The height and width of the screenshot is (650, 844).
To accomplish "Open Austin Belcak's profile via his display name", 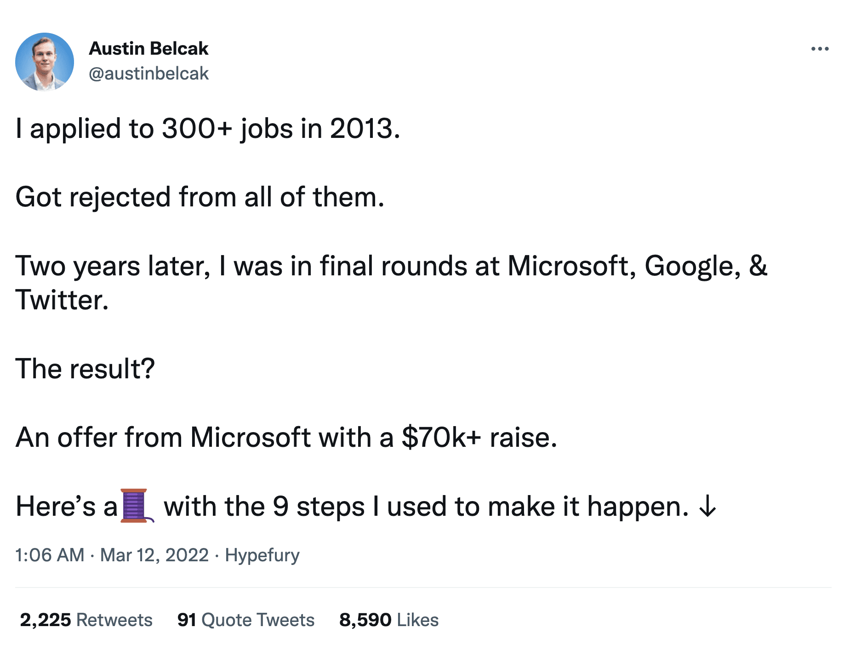I will 149,48.
